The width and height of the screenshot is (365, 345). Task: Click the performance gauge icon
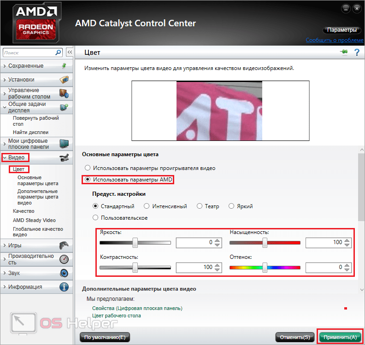coord(64,259)
